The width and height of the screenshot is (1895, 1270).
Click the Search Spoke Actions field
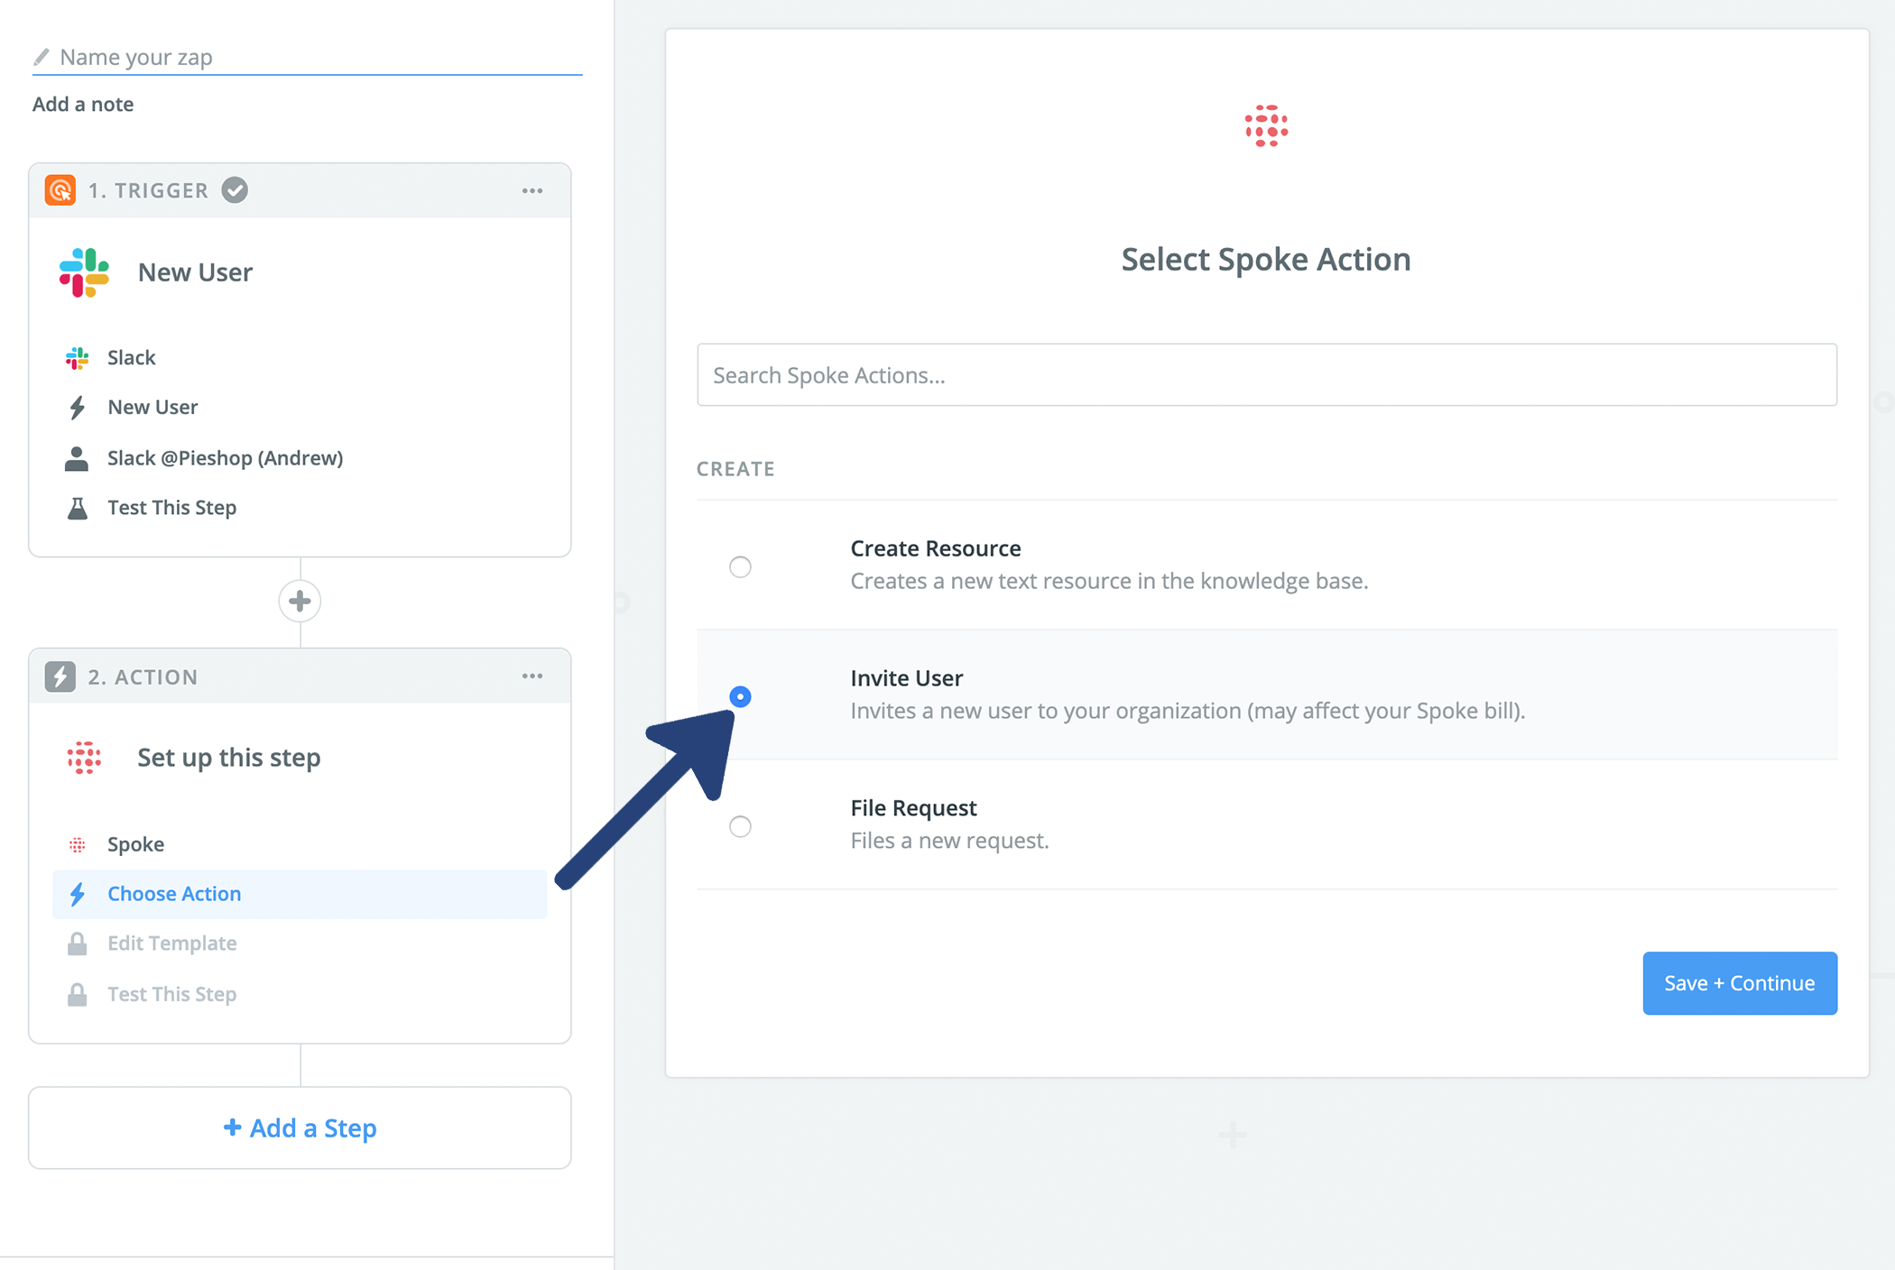pyautogui.click(x=1267, y=374)
